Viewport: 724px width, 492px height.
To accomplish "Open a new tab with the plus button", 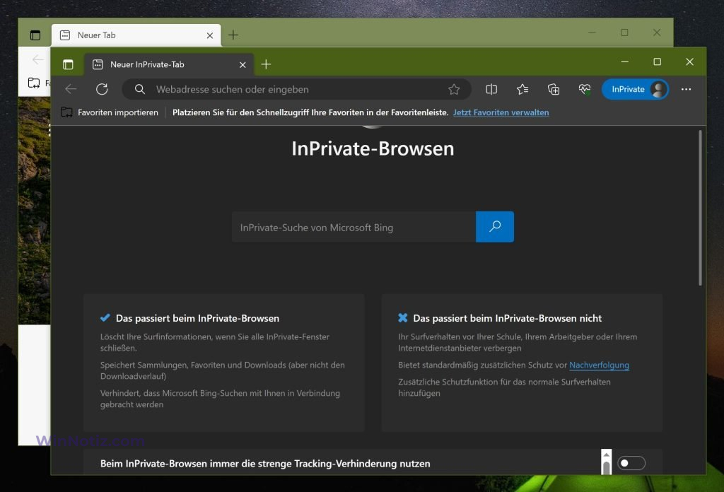I will (x=266, y=64).
